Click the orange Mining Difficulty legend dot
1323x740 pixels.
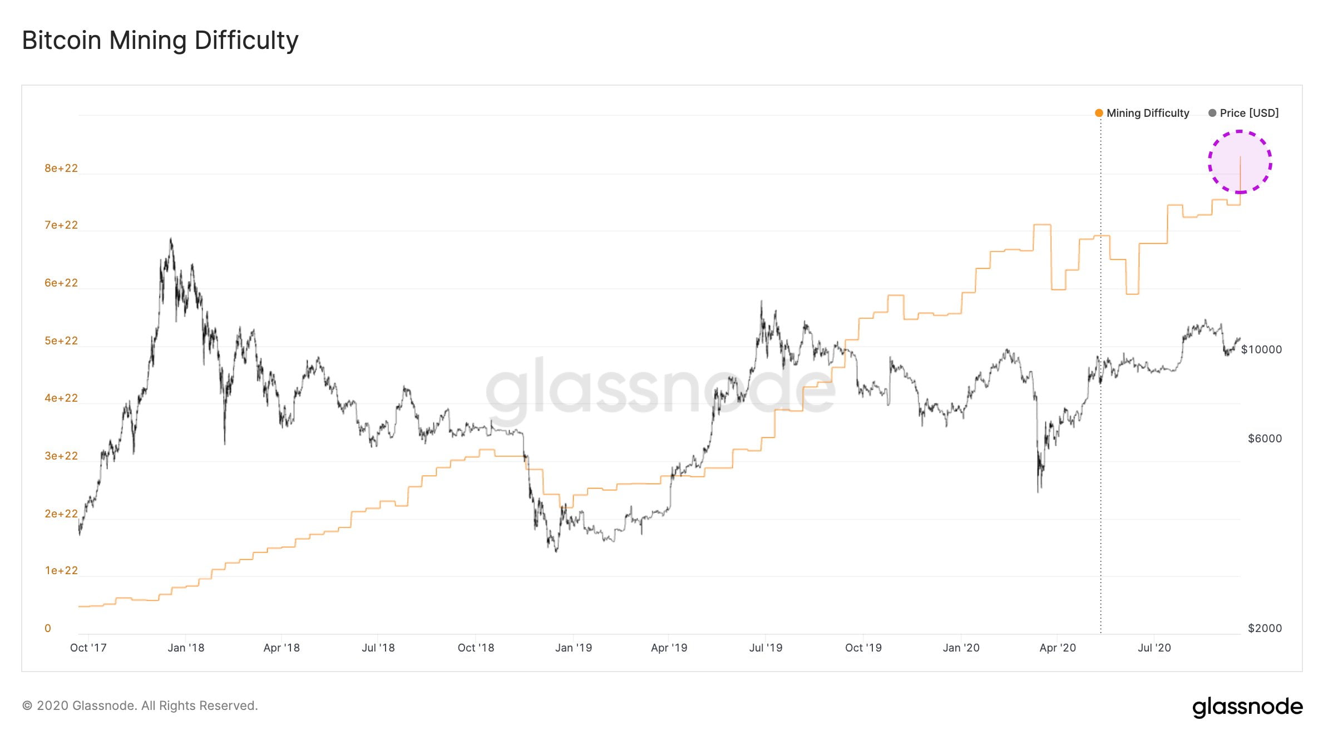click(1099, 113)
